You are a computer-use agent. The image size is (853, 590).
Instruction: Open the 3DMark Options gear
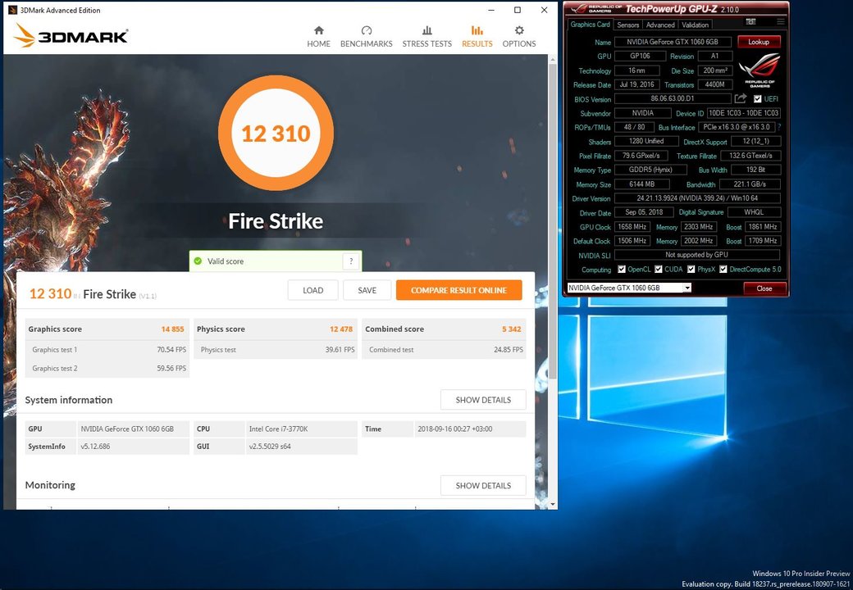point(519,36)
